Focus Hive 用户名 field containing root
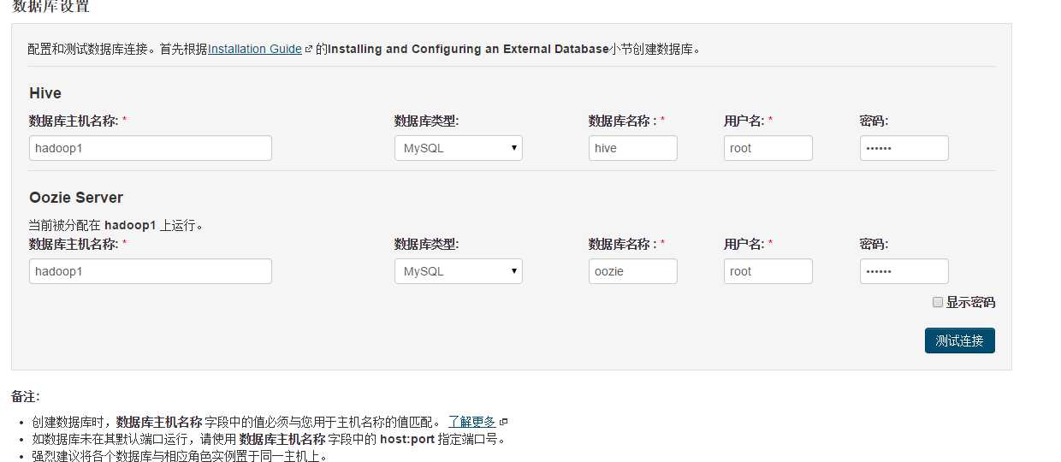Screen dimensions: 1061x462 [x=768, y=148]
